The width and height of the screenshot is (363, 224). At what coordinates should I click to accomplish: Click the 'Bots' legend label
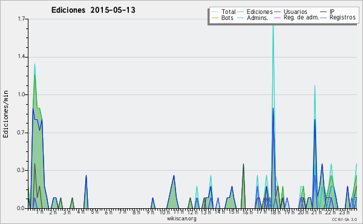227,18
